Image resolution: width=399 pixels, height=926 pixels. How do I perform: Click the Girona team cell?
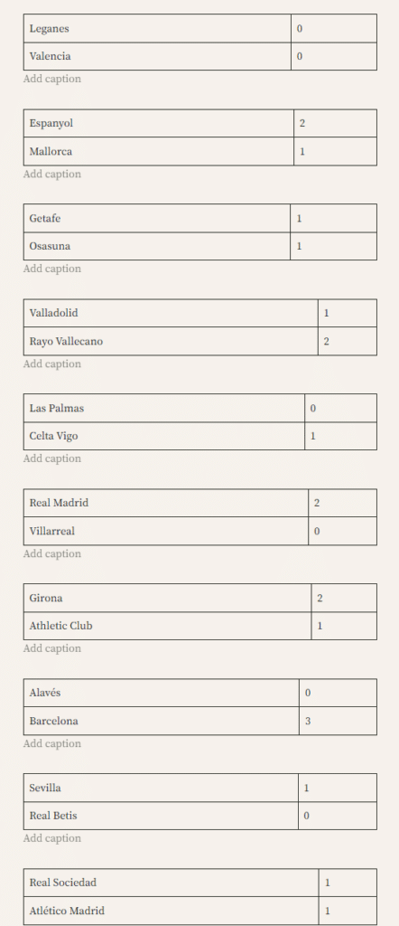[167, 599]
